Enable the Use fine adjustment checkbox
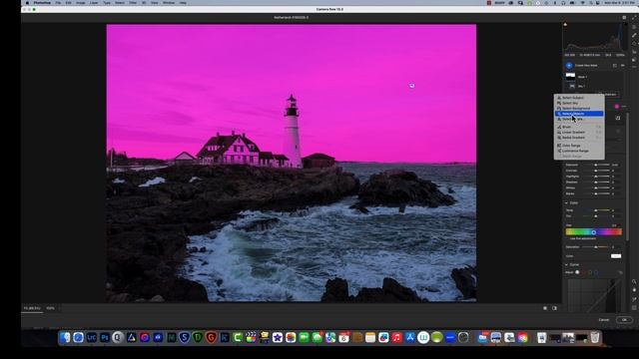 click(x=568, y=238)
